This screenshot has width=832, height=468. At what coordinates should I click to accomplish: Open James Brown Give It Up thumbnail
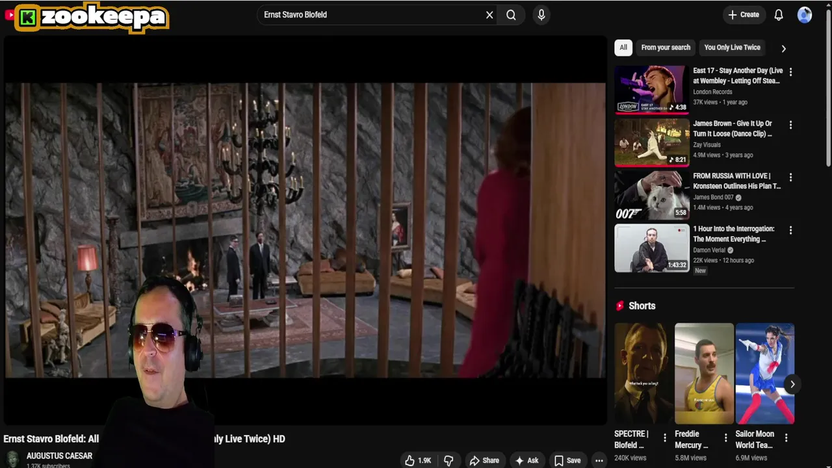pyautogui.click(x=652, y=142)
